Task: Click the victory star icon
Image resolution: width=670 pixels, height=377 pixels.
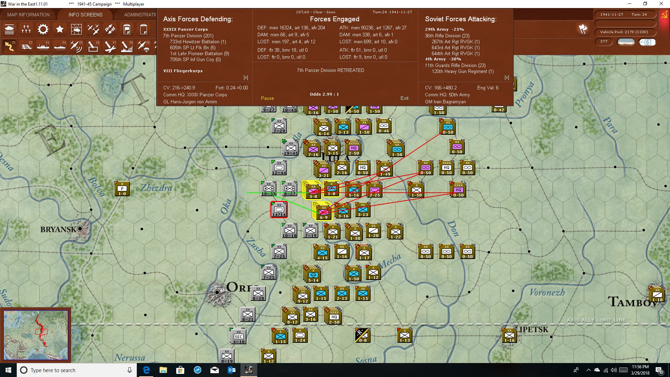Action: [60, 29]
